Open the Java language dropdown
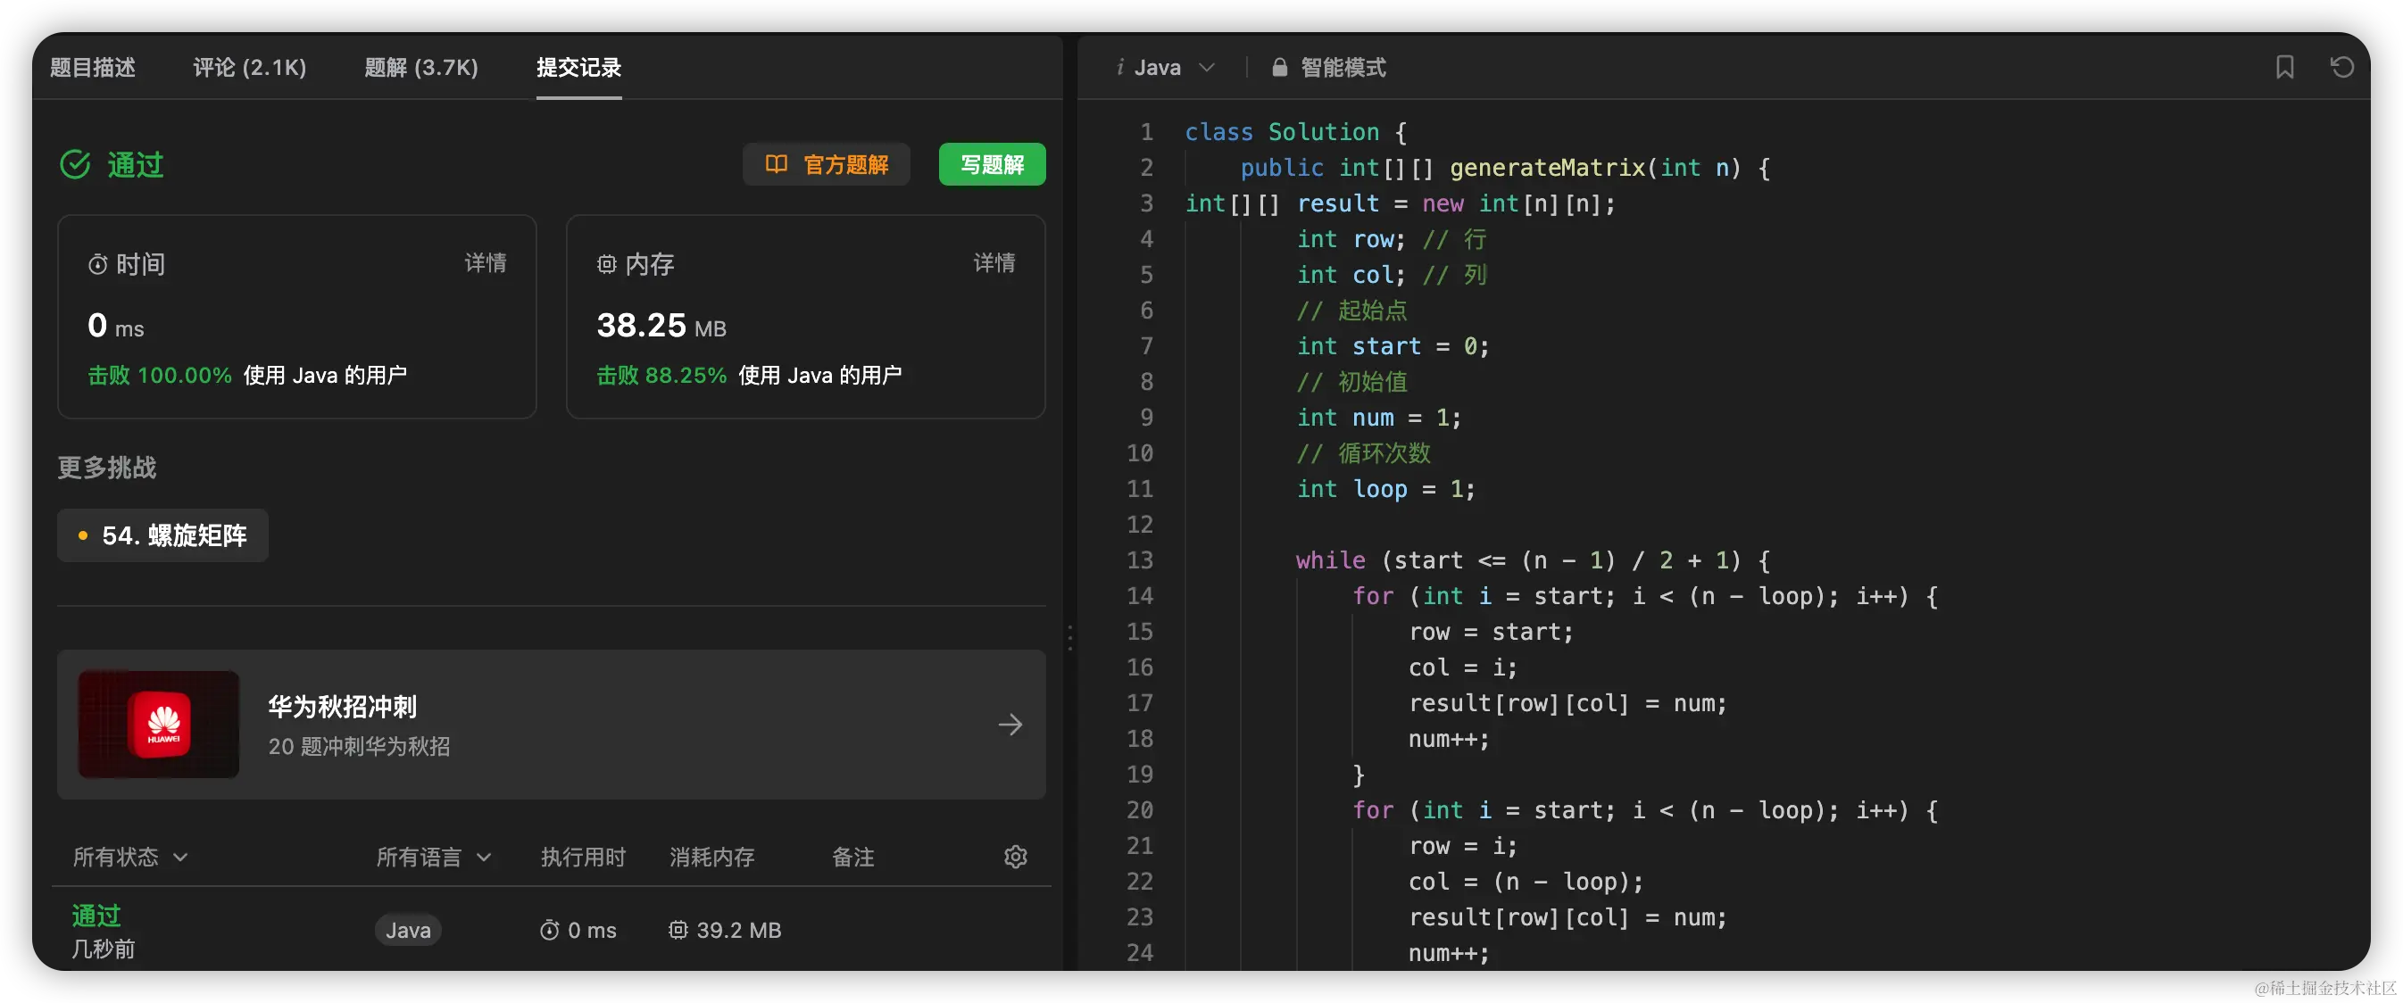Image resolution: width=2403 pixels, height=1003 pixels. click(x=1166, y=67)
